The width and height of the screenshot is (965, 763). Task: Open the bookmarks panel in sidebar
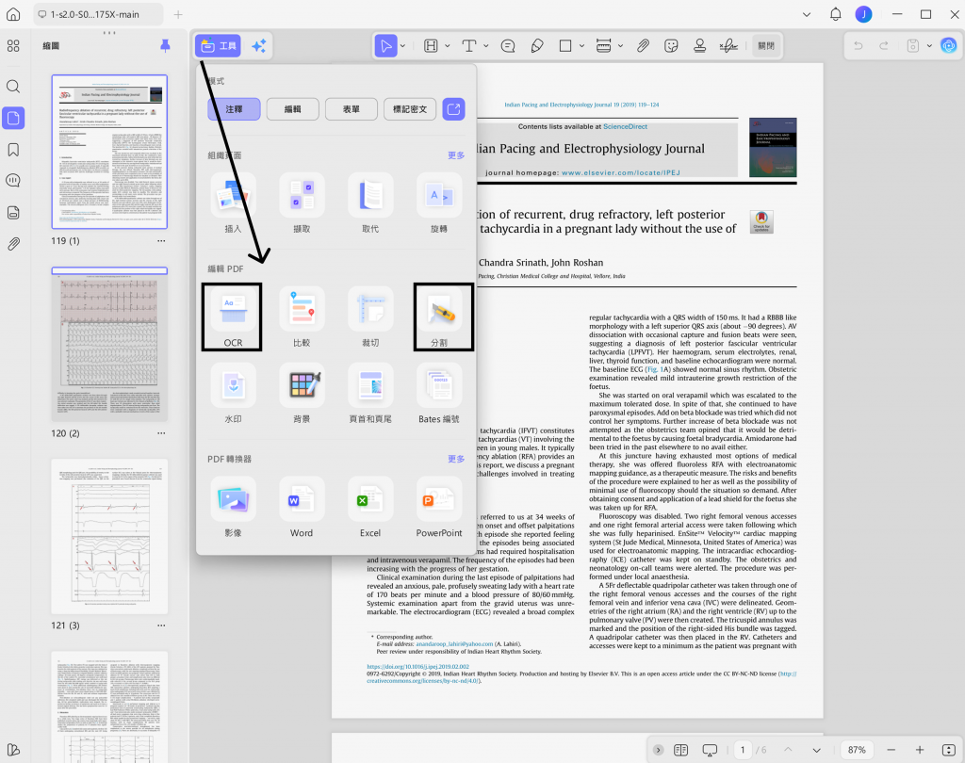pyautogui.click(x=13, y=150)
